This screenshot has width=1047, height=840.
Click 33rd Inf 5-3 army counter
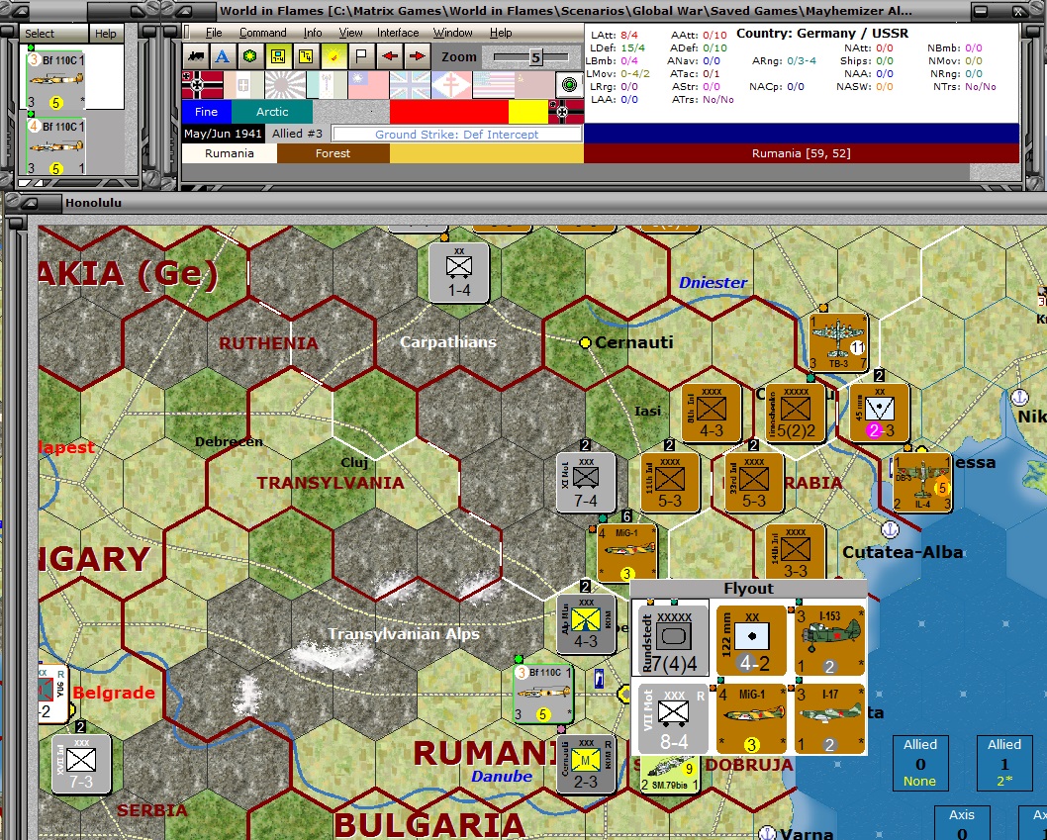[x=754, y=482]
